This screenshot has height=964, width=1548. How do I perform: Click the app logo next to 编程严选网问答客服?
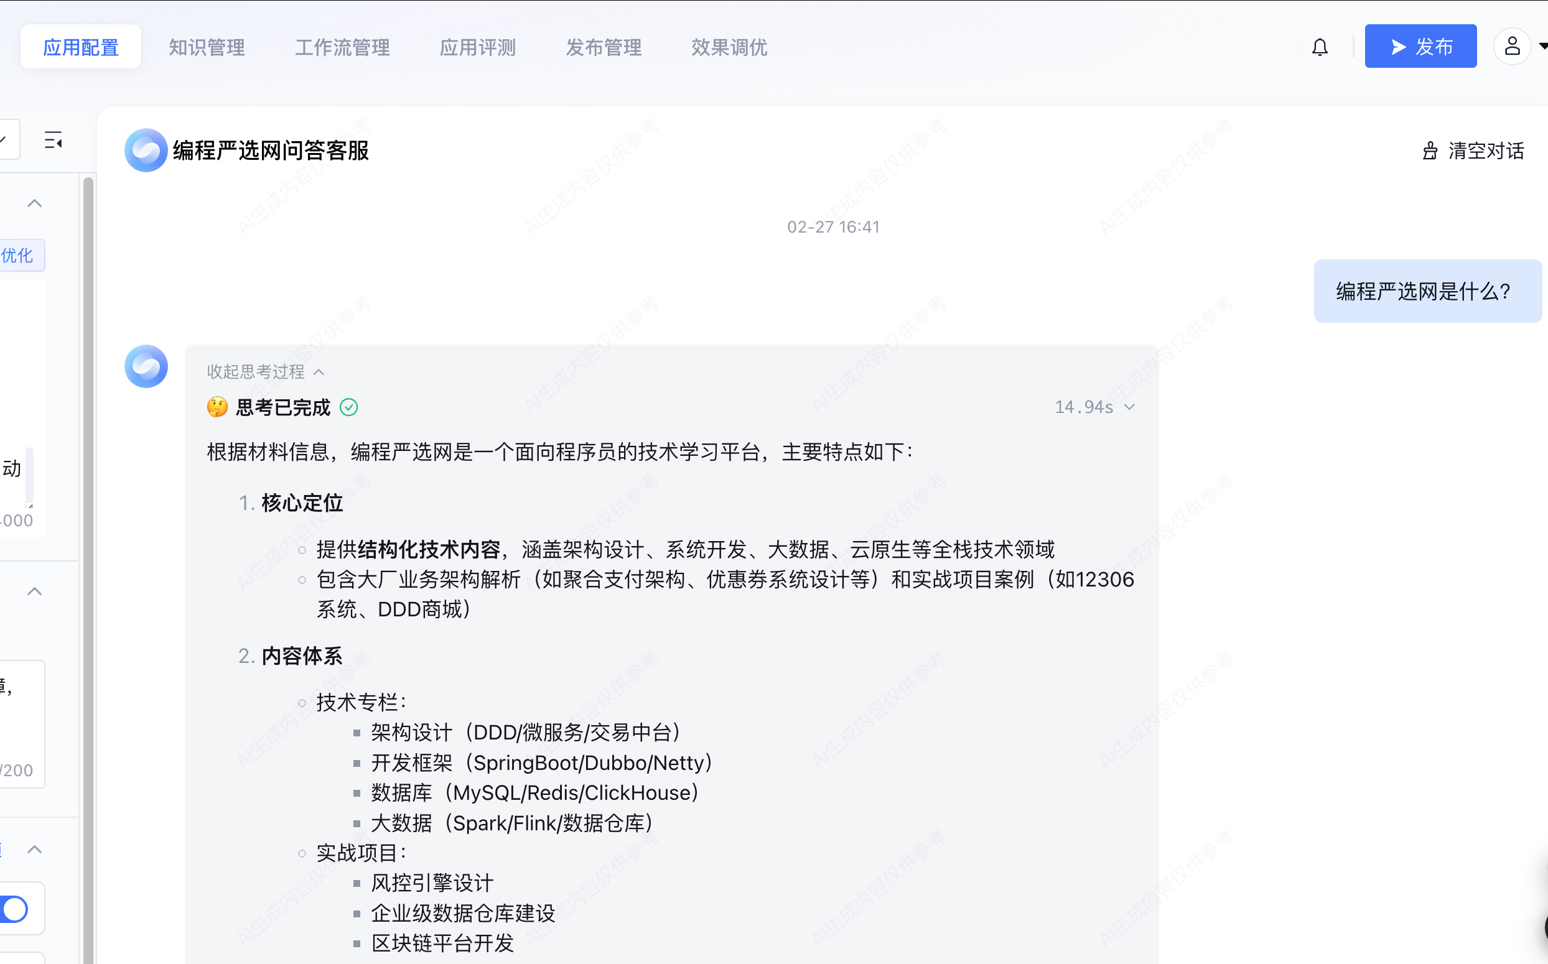click(x=146, y=151)
